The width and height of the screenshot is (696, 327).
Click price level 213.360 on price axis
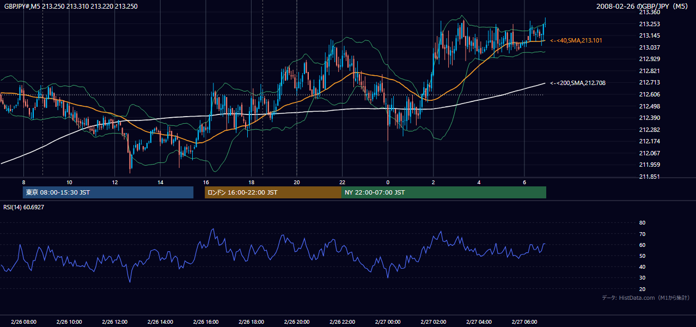coord(649,12)
